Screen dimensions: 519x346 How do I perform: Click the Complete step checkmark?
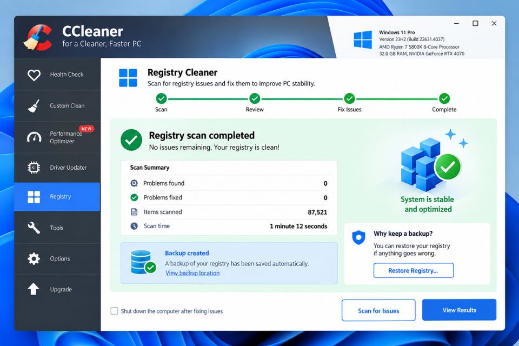pyautogui.click(x=444, y=99)
